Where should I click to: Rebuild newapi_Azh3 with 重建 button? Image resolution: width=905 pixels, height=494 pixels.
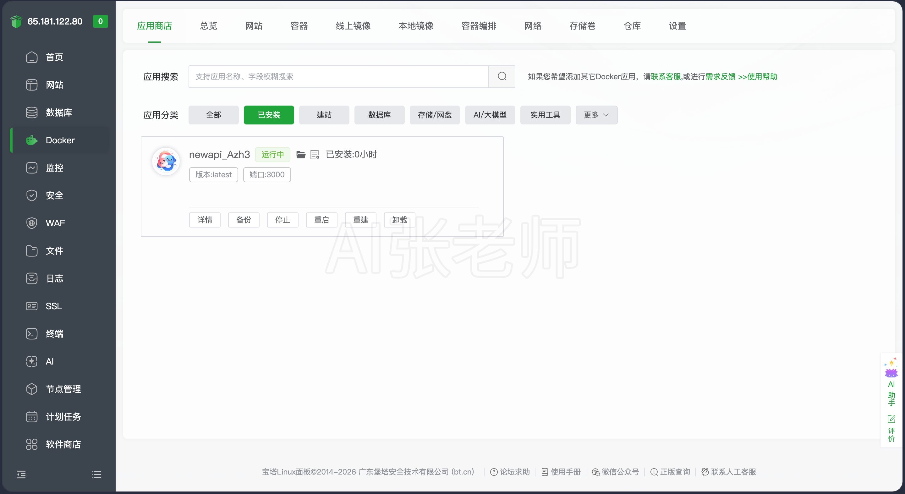(x=361, y=220)
